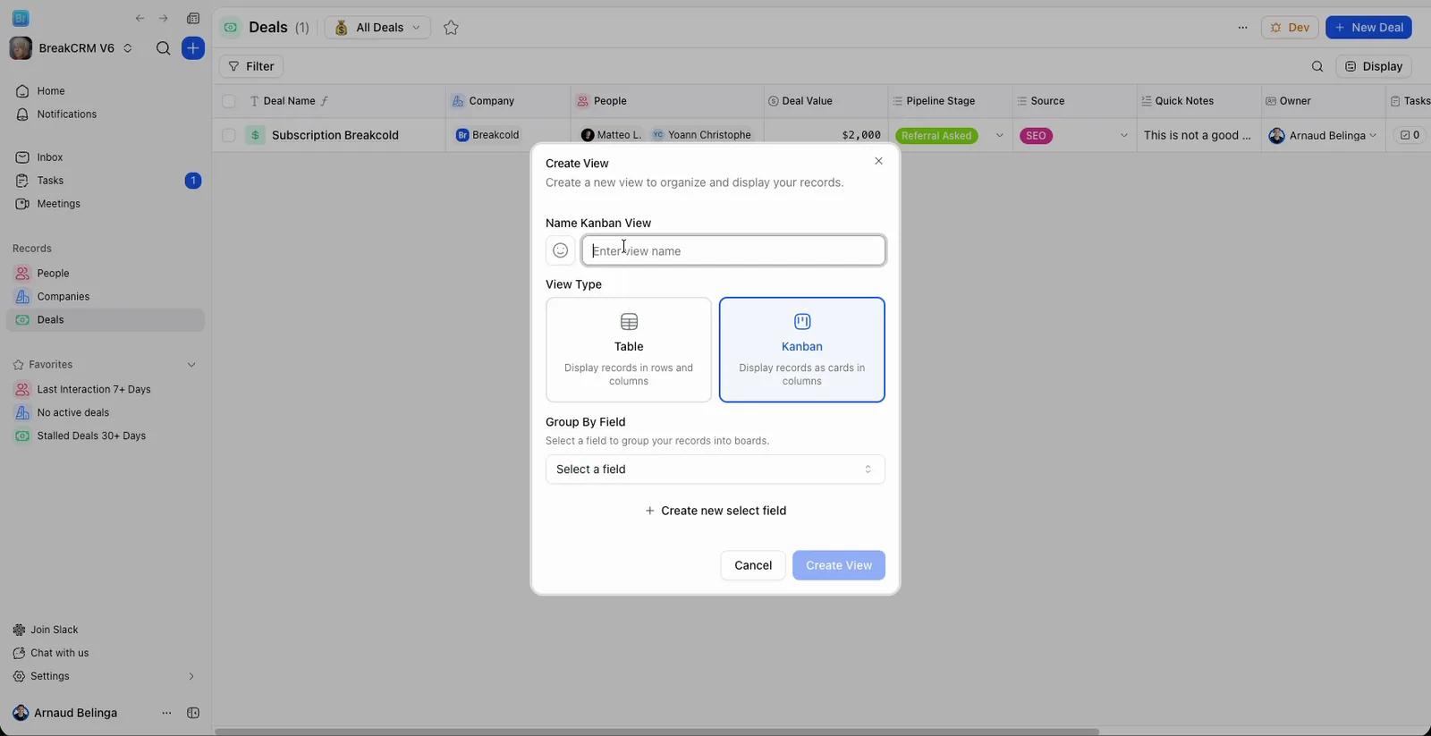Go forward with the right arrow icon

click(x=163, y=18)
